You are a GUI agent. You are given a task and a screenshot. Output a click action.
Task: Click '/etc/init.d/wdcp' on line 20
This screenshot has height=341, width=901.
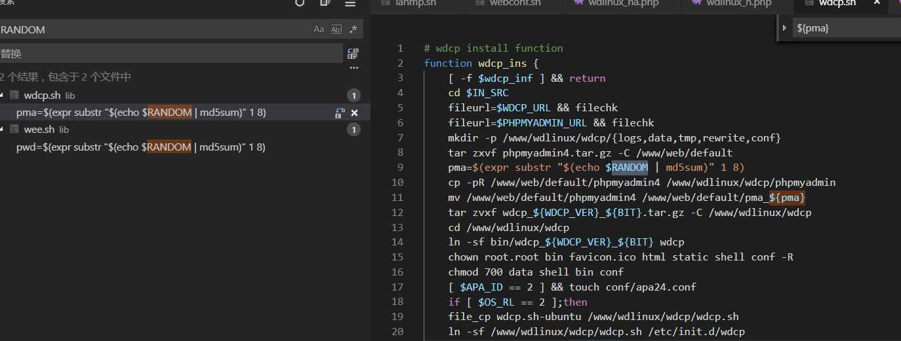click(x=696, y=332)
